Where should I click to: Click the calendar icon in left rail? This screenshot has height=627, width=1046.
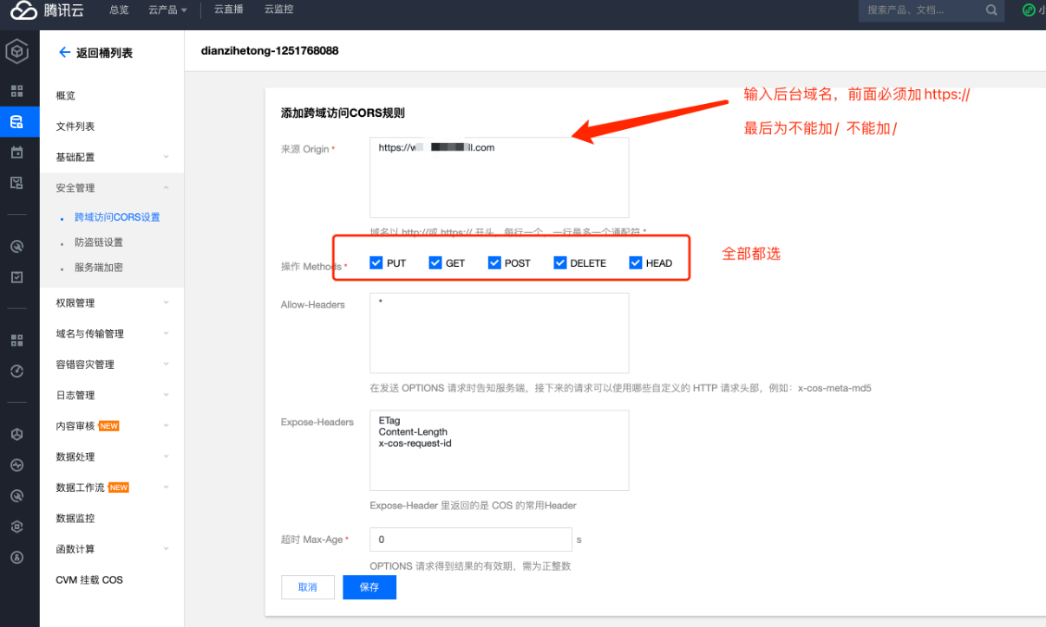[16, 152]
